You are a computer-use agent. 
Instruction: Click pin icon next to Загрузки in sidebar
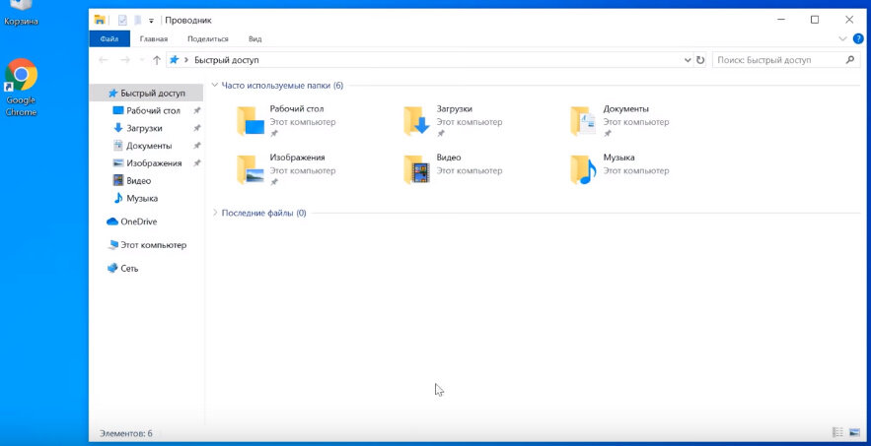click(x=196, y=128)
